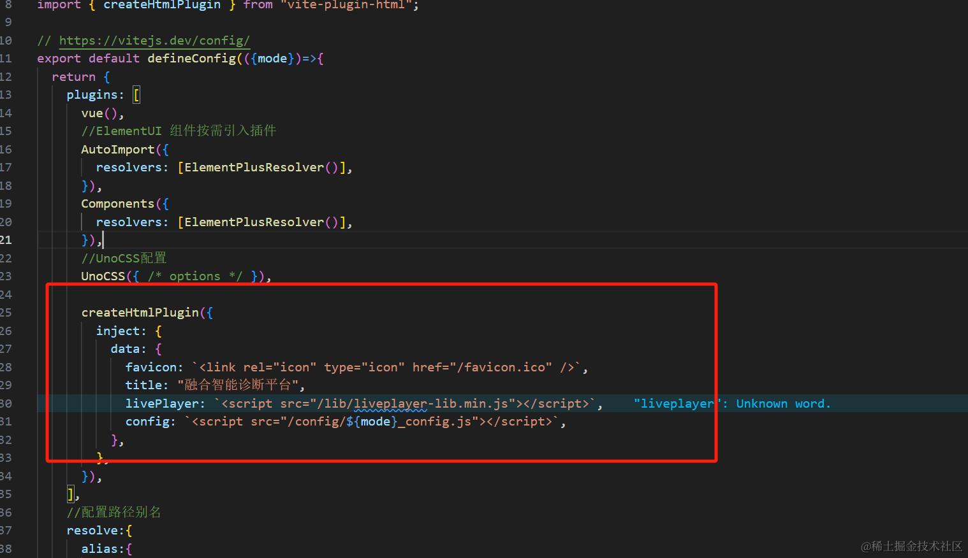Click the /* options */ inline comment
Image resolution: width=968 pixels, height=558 pixels.
(195, 276)
